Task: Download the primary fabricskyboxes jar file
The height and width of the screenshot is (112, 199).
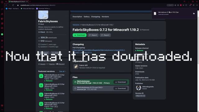Action: point(120,82)
